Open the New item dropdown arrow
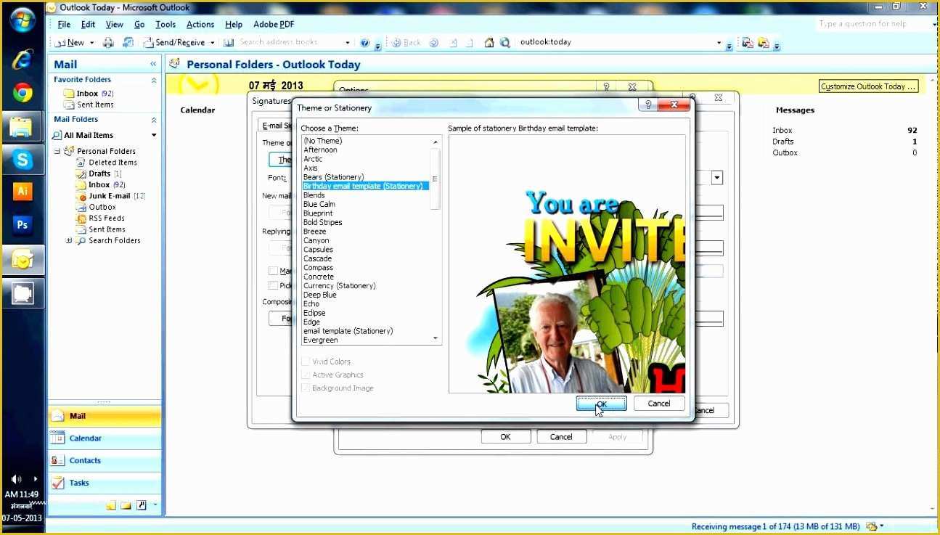 pyautogui.click(x=91, y=43)
